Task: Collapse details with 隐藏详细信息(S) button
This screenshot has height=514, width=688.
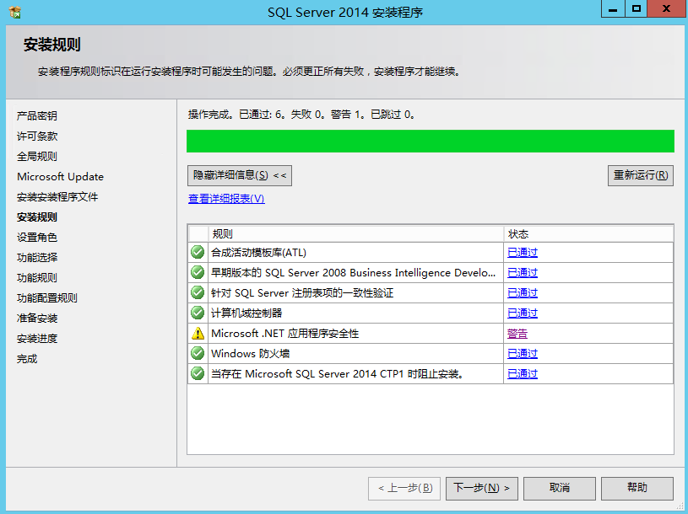Action: click(240, 175)
